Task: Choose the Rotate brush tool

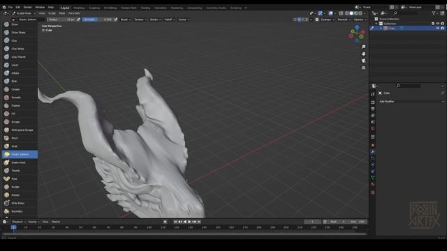Action: [x=20, y=195]
